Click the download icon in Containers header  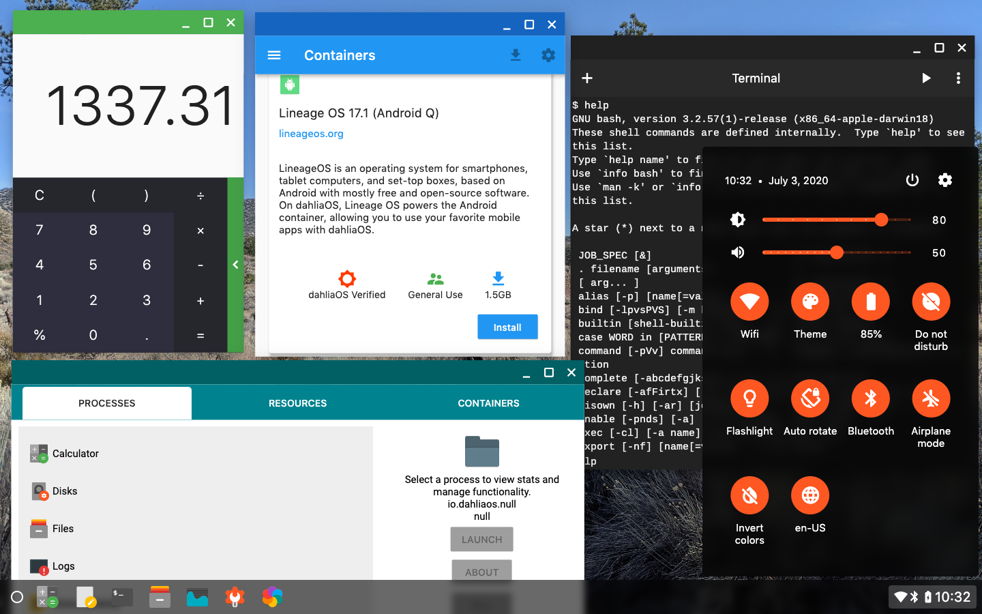tap(516, 55)
